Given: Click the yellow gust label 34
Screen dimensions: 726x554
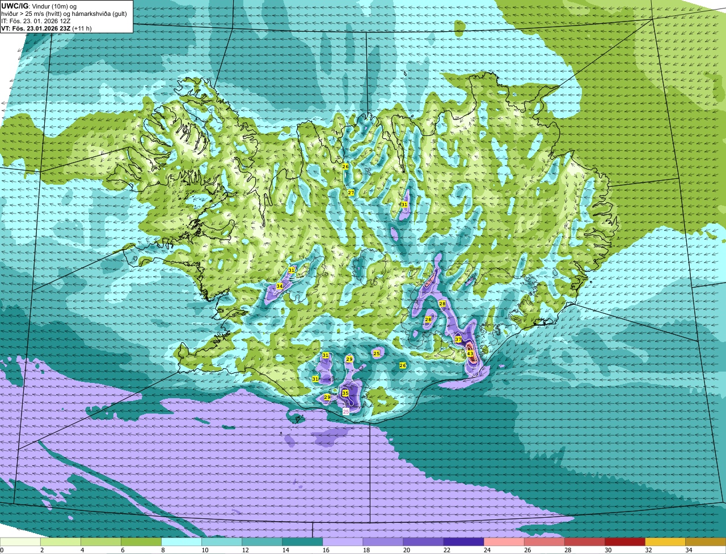Looking at the screenshot, I should coord(280,286).
